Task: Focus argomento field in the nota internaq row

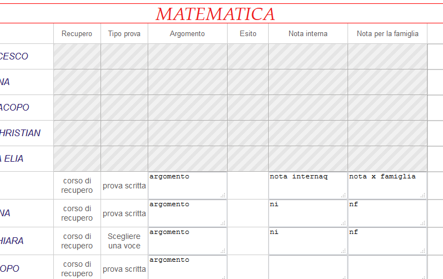Action: click(x=188, y=185)
